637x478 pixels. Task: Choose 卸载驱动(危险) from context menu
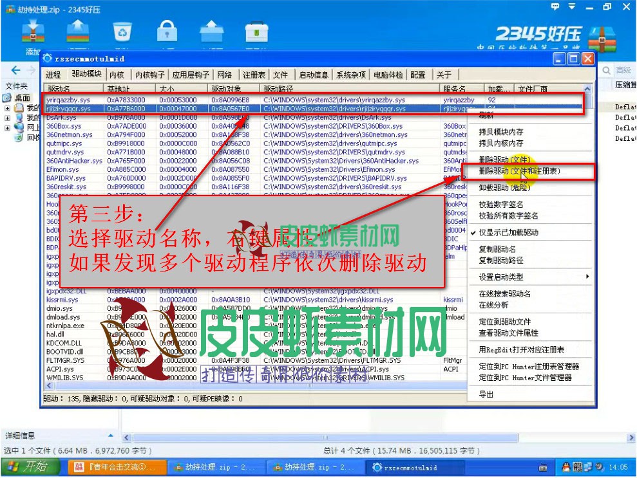(x=504, y=188)
